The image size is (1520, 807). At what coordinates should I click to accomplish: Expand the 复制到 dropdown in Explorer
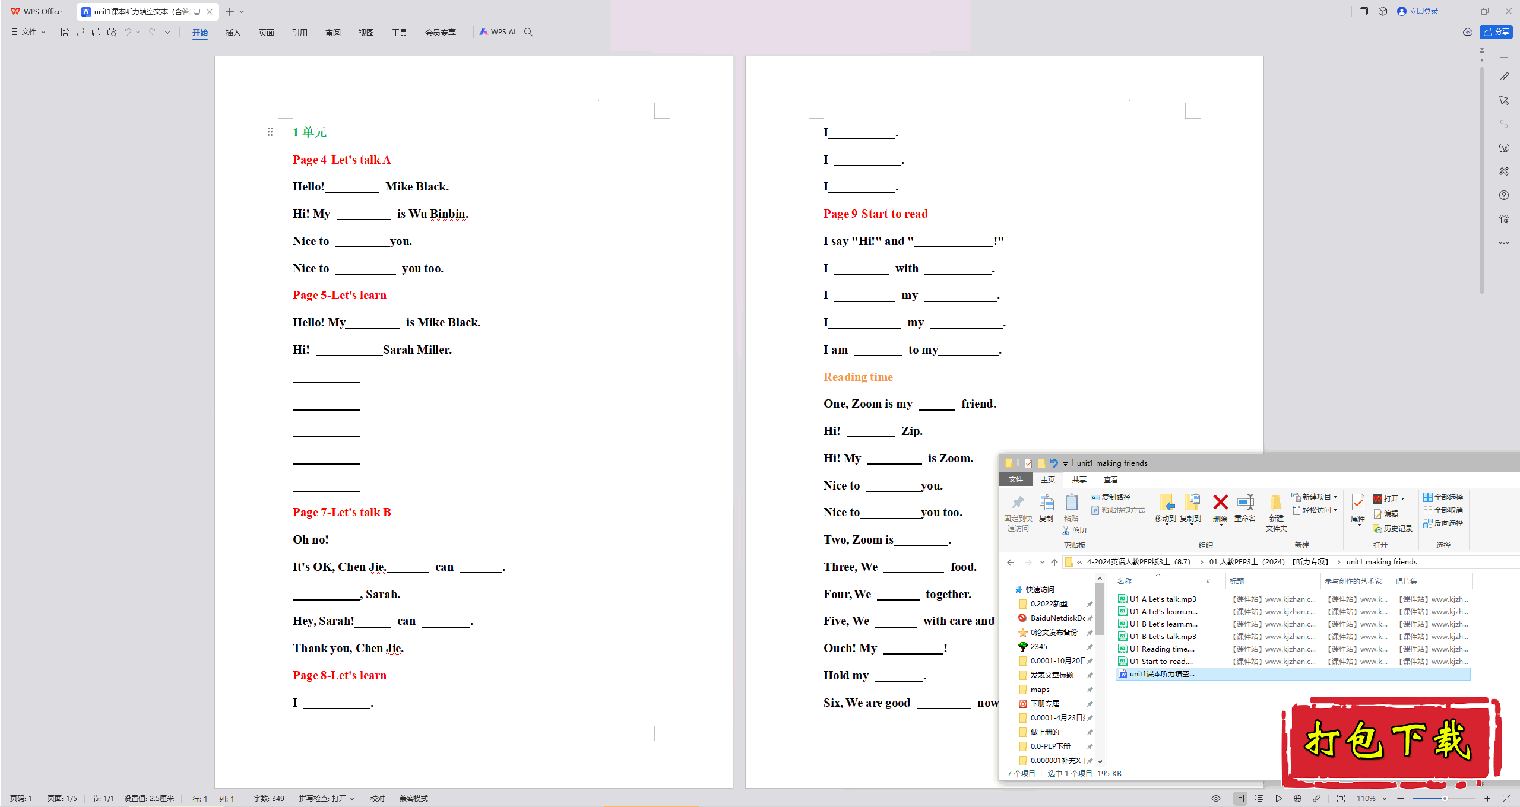click(x=1190, y=525)
